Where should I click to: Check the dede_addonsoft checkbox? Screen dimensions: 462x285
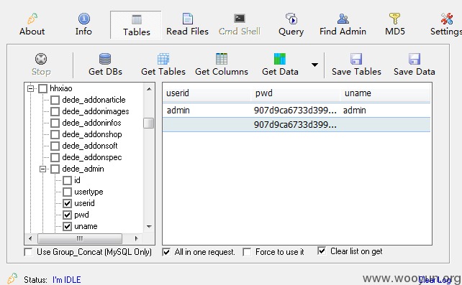pos(55,146)
